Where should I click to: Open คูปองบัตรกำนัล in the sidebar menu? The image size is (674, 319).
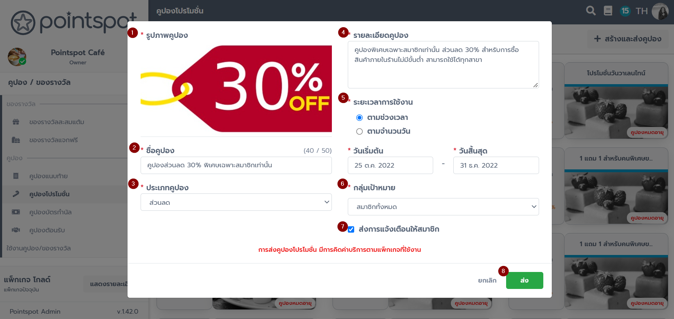[x=50, y=212]
